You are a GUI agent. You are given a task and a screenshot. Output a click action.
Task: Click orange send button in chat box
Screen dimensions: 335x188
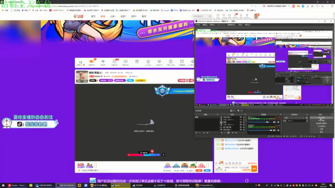pyautogui.click(x=254, y=169)
